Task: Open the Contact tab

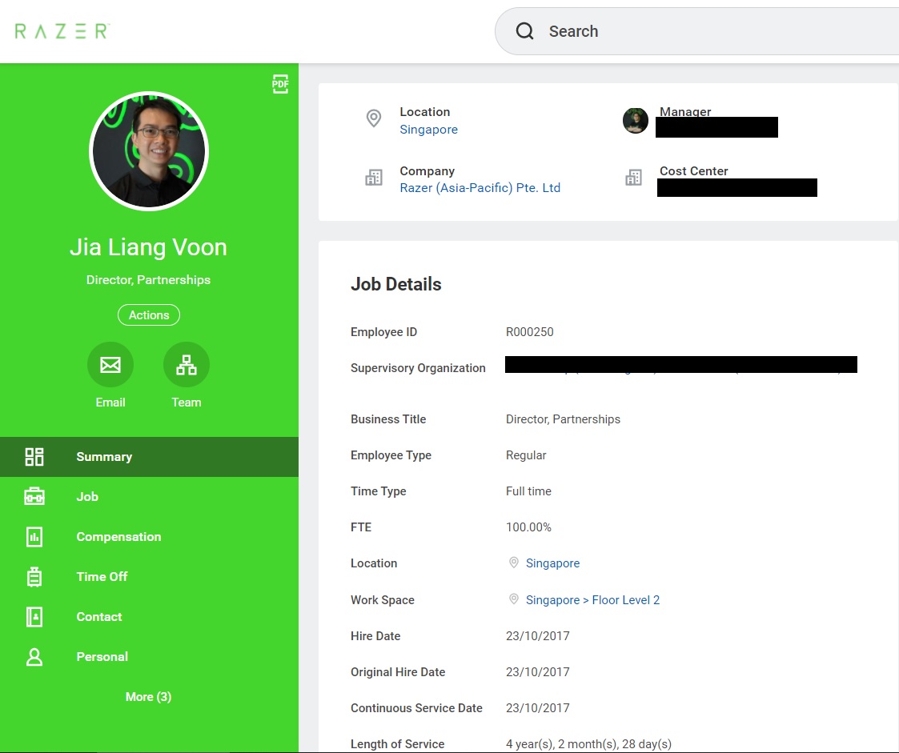Action: pyautogui.click(x=149, y=617)
